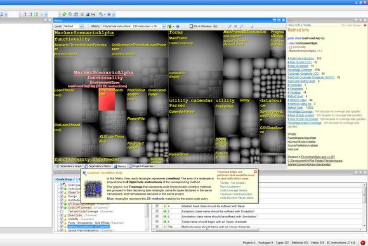Click the red status icon in bottom bar
Viewport: 368px width, 246px height.
[x=362, y=242]
